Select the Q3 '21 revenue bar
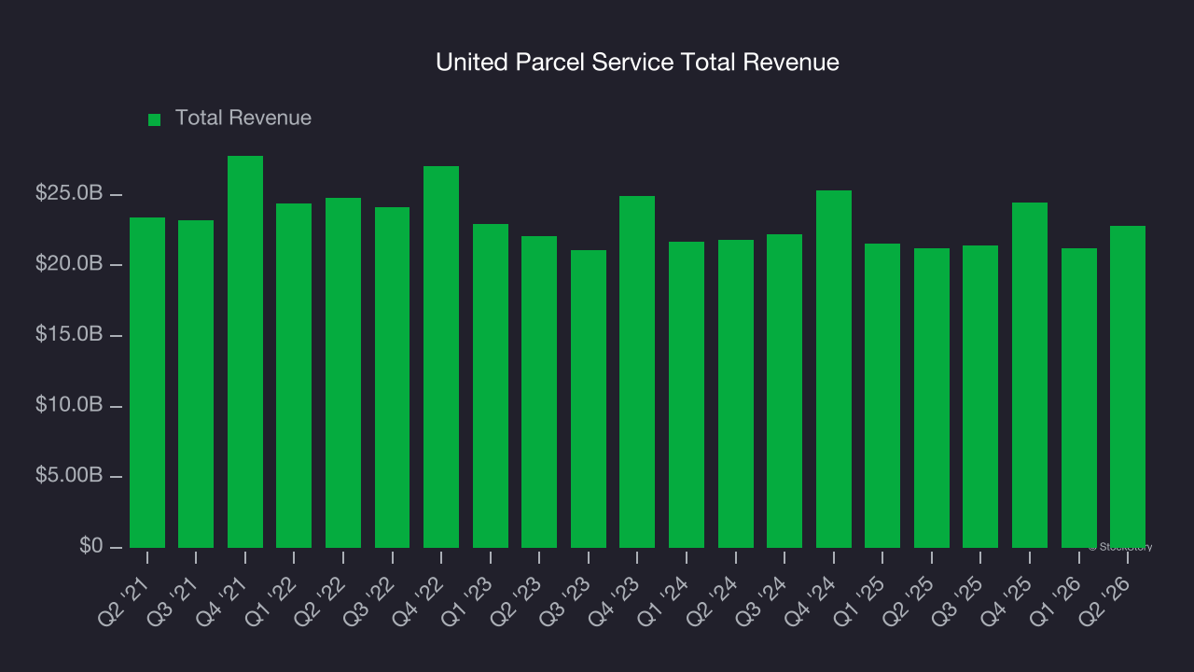 click(196, 384)
